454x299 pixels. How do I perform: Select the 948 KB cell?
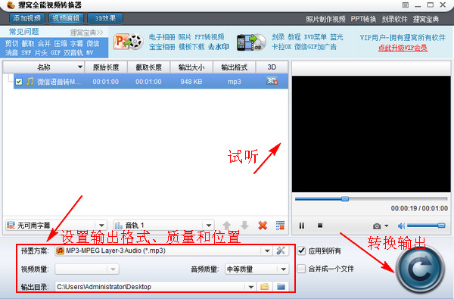(x=191, y=82)
